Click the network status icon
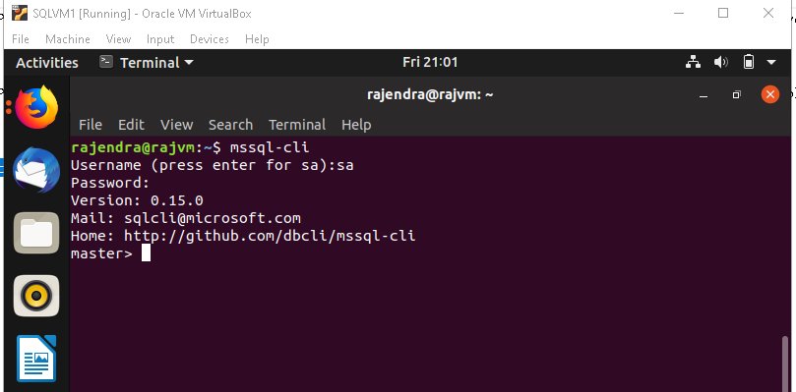 coord(693,62)
